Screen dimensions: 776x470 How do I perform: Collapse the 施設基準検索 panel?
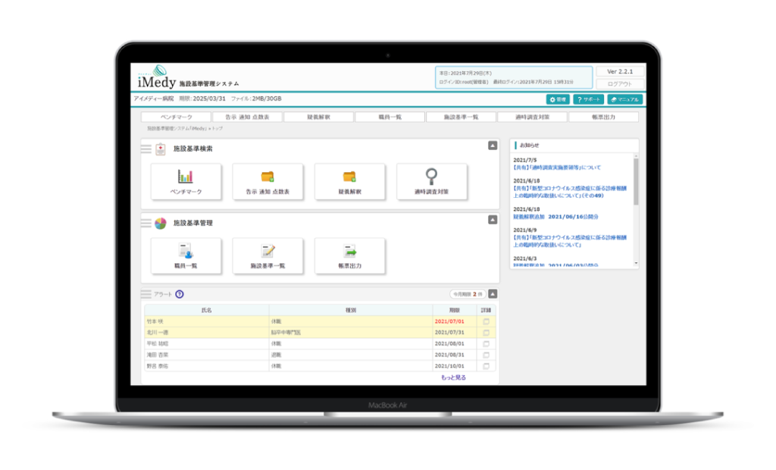click(492, 145)
